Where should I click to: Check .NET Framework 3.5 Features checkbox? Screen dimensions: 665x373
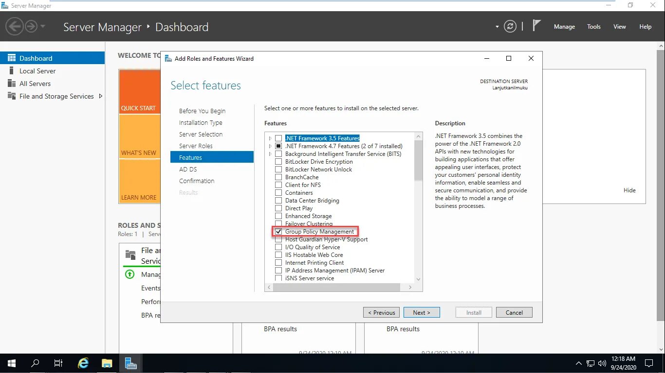point(278,138)
